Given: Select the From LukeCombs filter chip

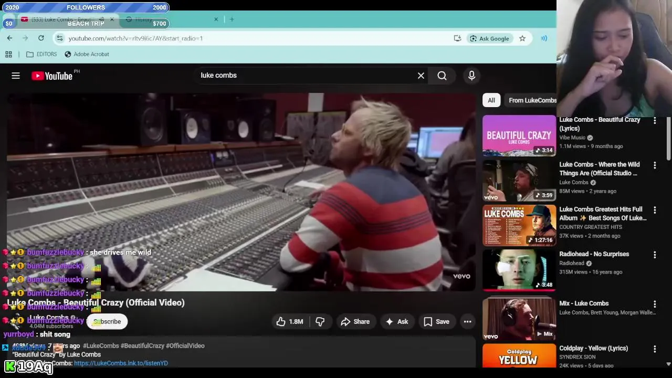Looking at the screenshot, I should 530,100.
